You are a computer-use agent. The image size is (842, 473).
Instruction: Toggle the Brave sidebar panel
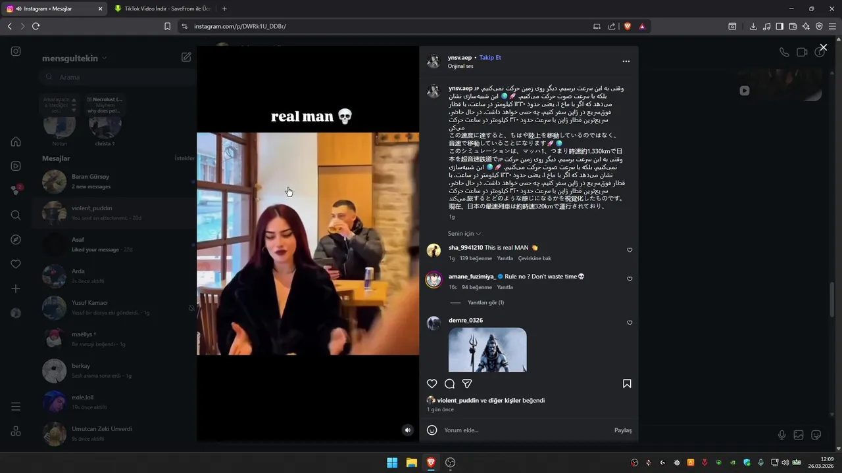click(780, 26)
